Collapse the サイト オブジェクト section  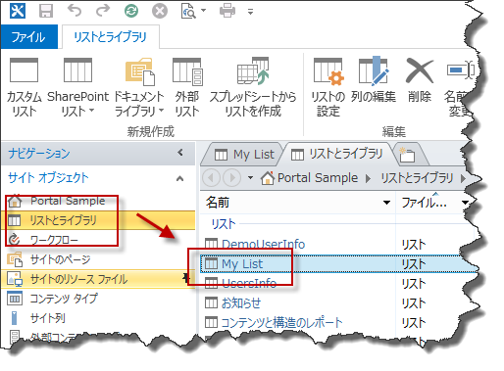click(179, 178)
